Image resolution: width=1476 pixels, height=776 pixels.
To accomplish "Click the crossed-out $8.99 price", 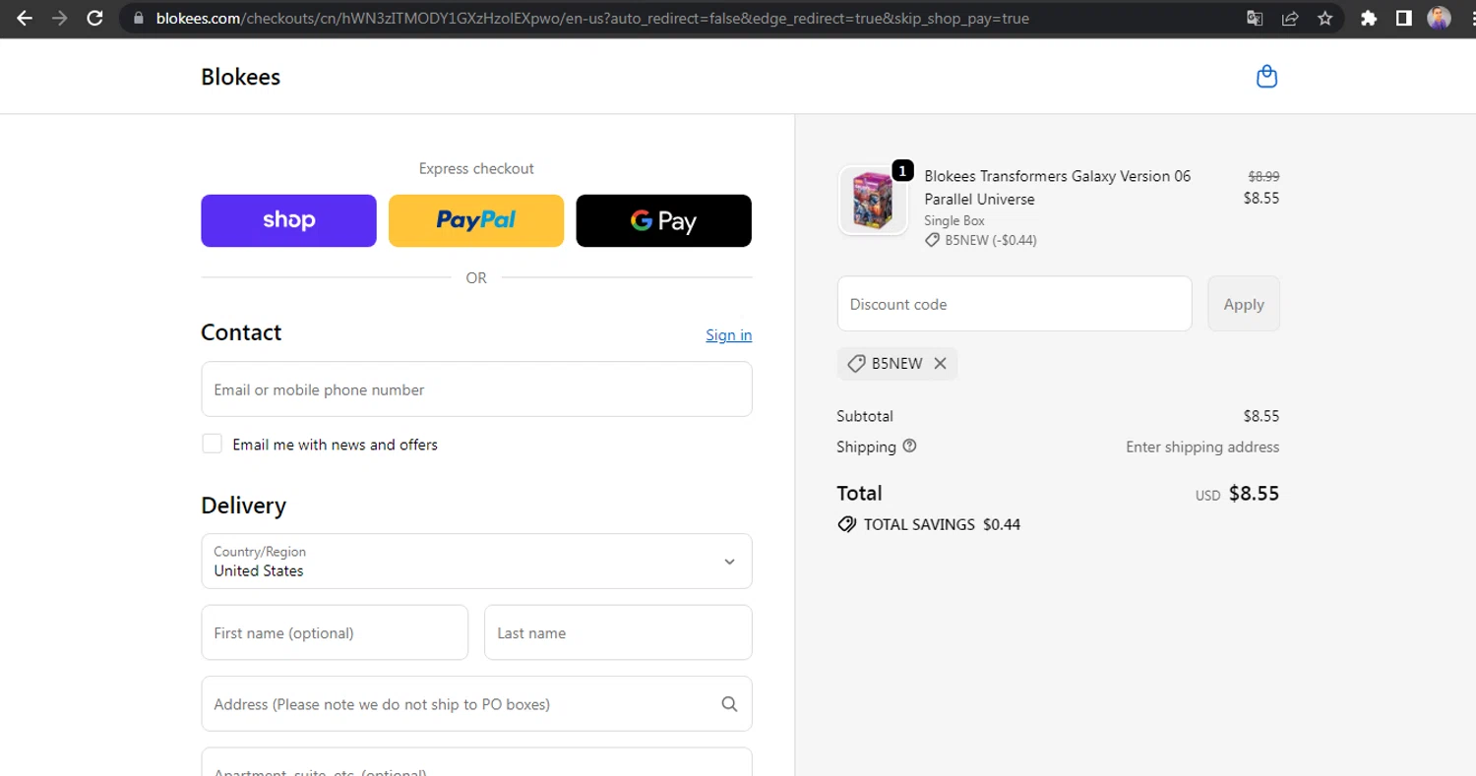I will point(1263,176).
